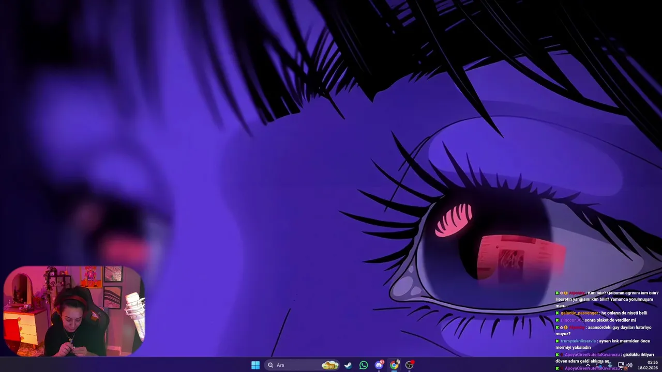The image size is (662, 372).
Task: Click galactic_passenger username in chat
Action: [x=579, y=313]
